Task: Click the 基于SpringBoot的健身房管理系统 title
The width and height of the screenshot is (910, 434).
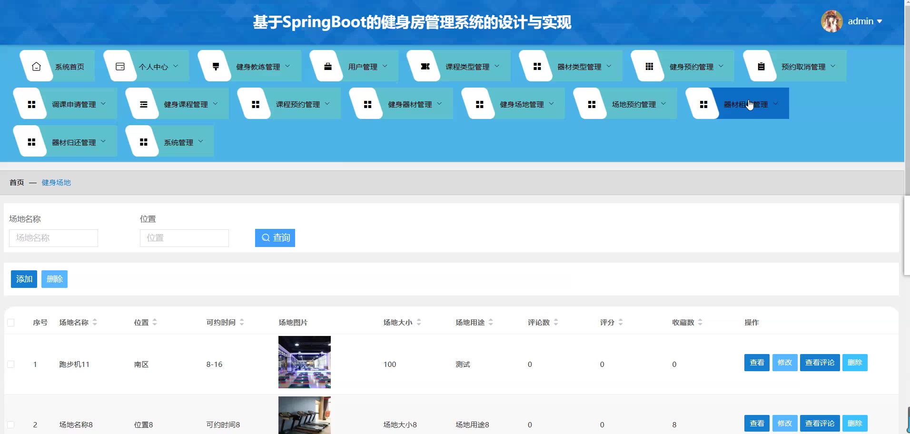Action: tap(412, 22)
